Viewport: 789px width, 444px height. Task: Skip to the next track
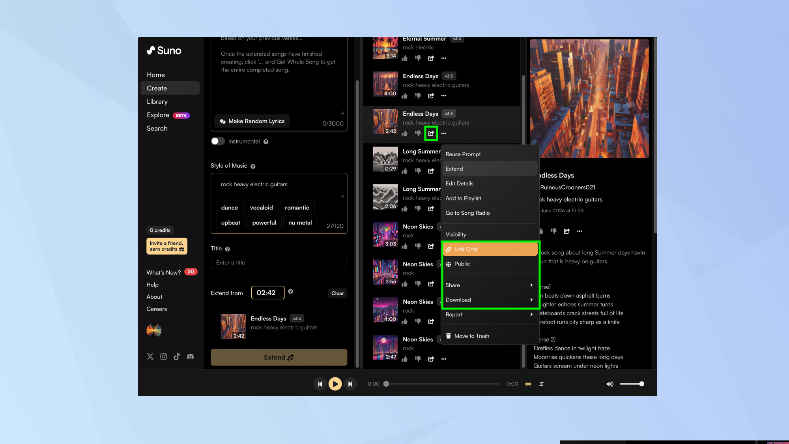tap(350, 384)
